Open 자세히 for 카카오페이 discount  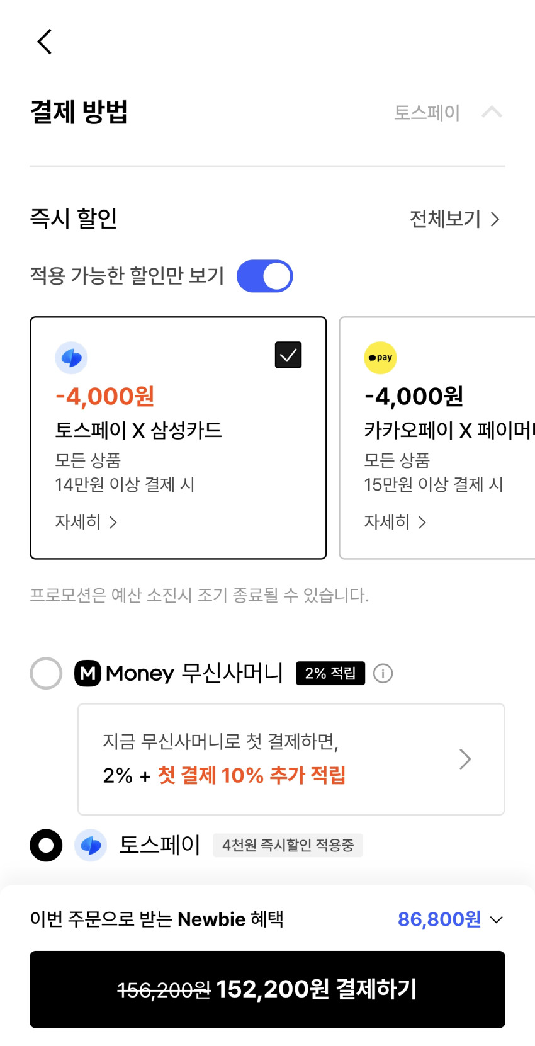pyautogui.click(x=395, y=522)
